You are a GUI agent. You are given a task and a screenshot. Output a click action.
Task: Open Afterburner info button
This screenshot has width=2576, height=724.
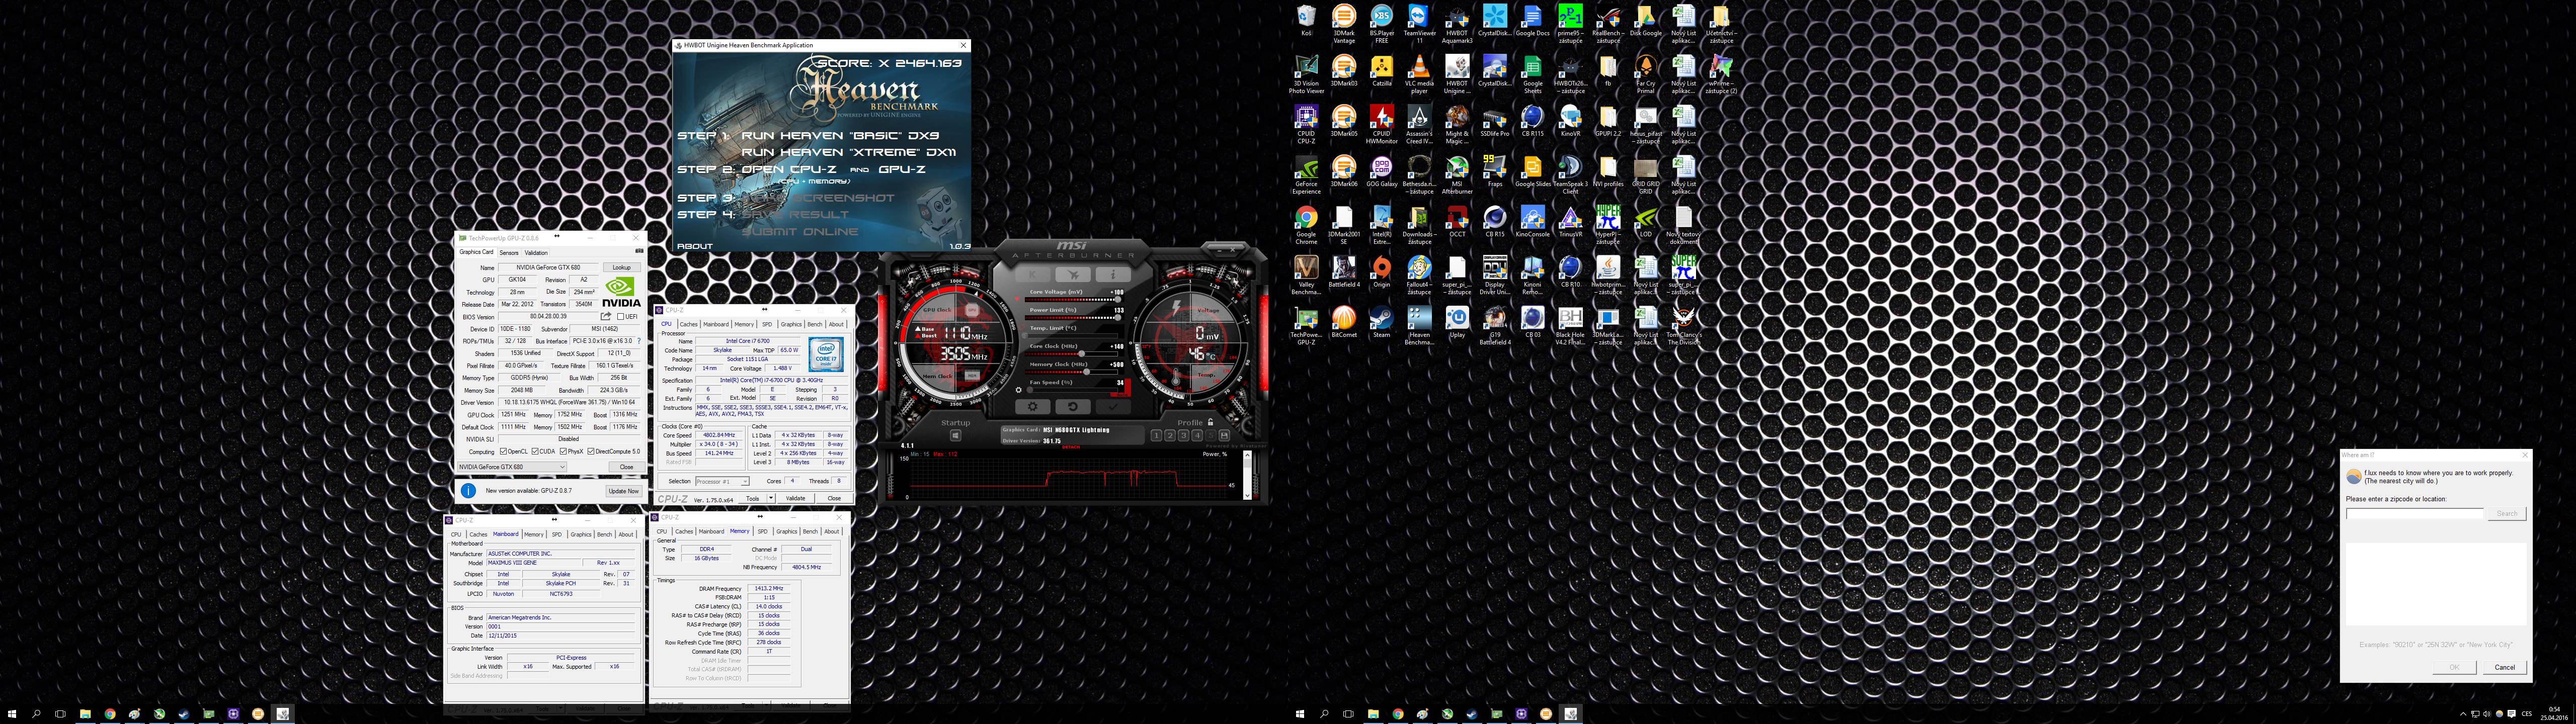(x=1113, y=275)
